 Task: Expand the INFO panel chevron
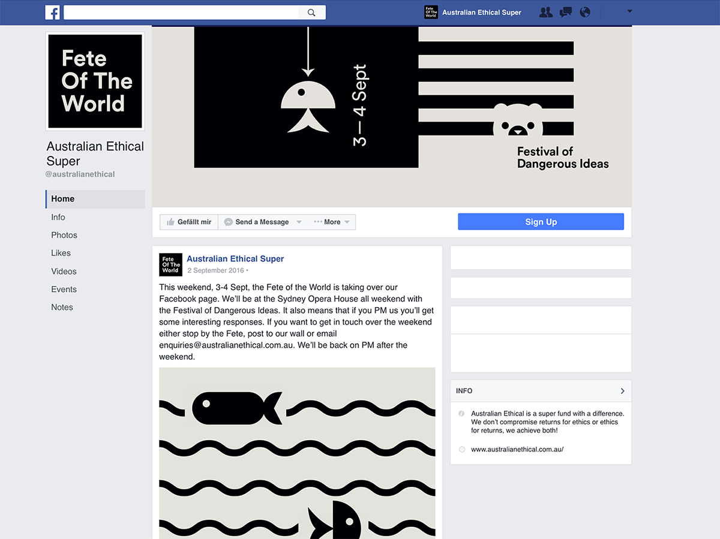pos(622,391)
